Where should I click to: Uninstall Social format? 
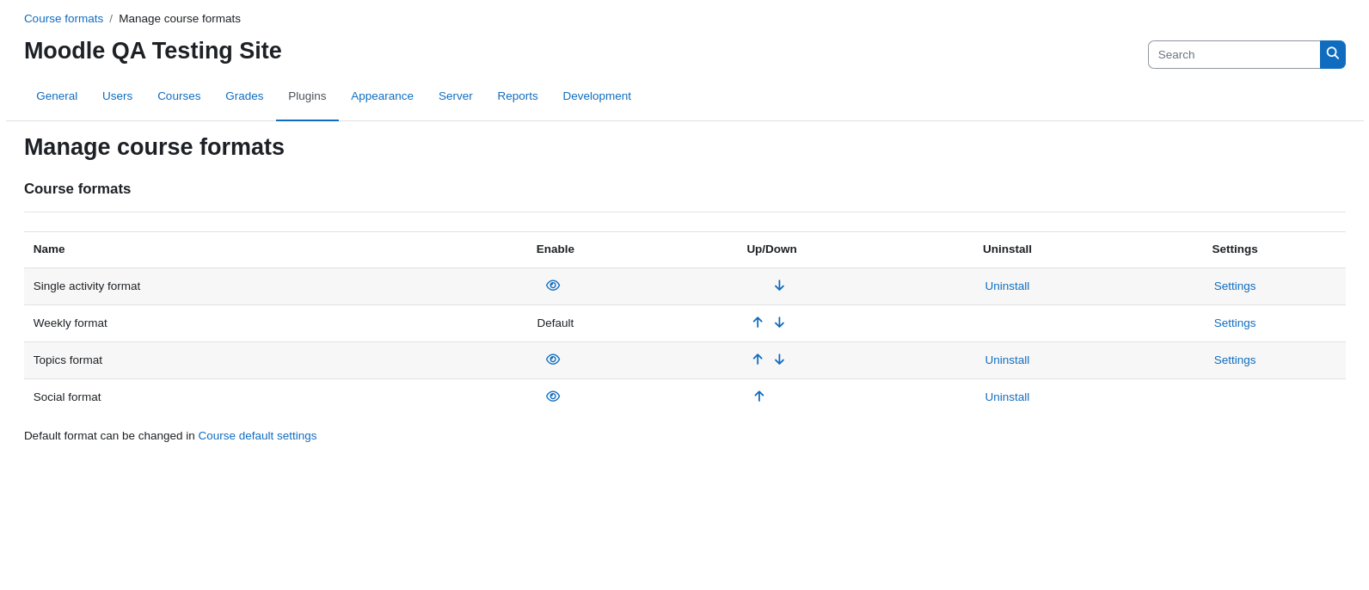pos(1007,397)
